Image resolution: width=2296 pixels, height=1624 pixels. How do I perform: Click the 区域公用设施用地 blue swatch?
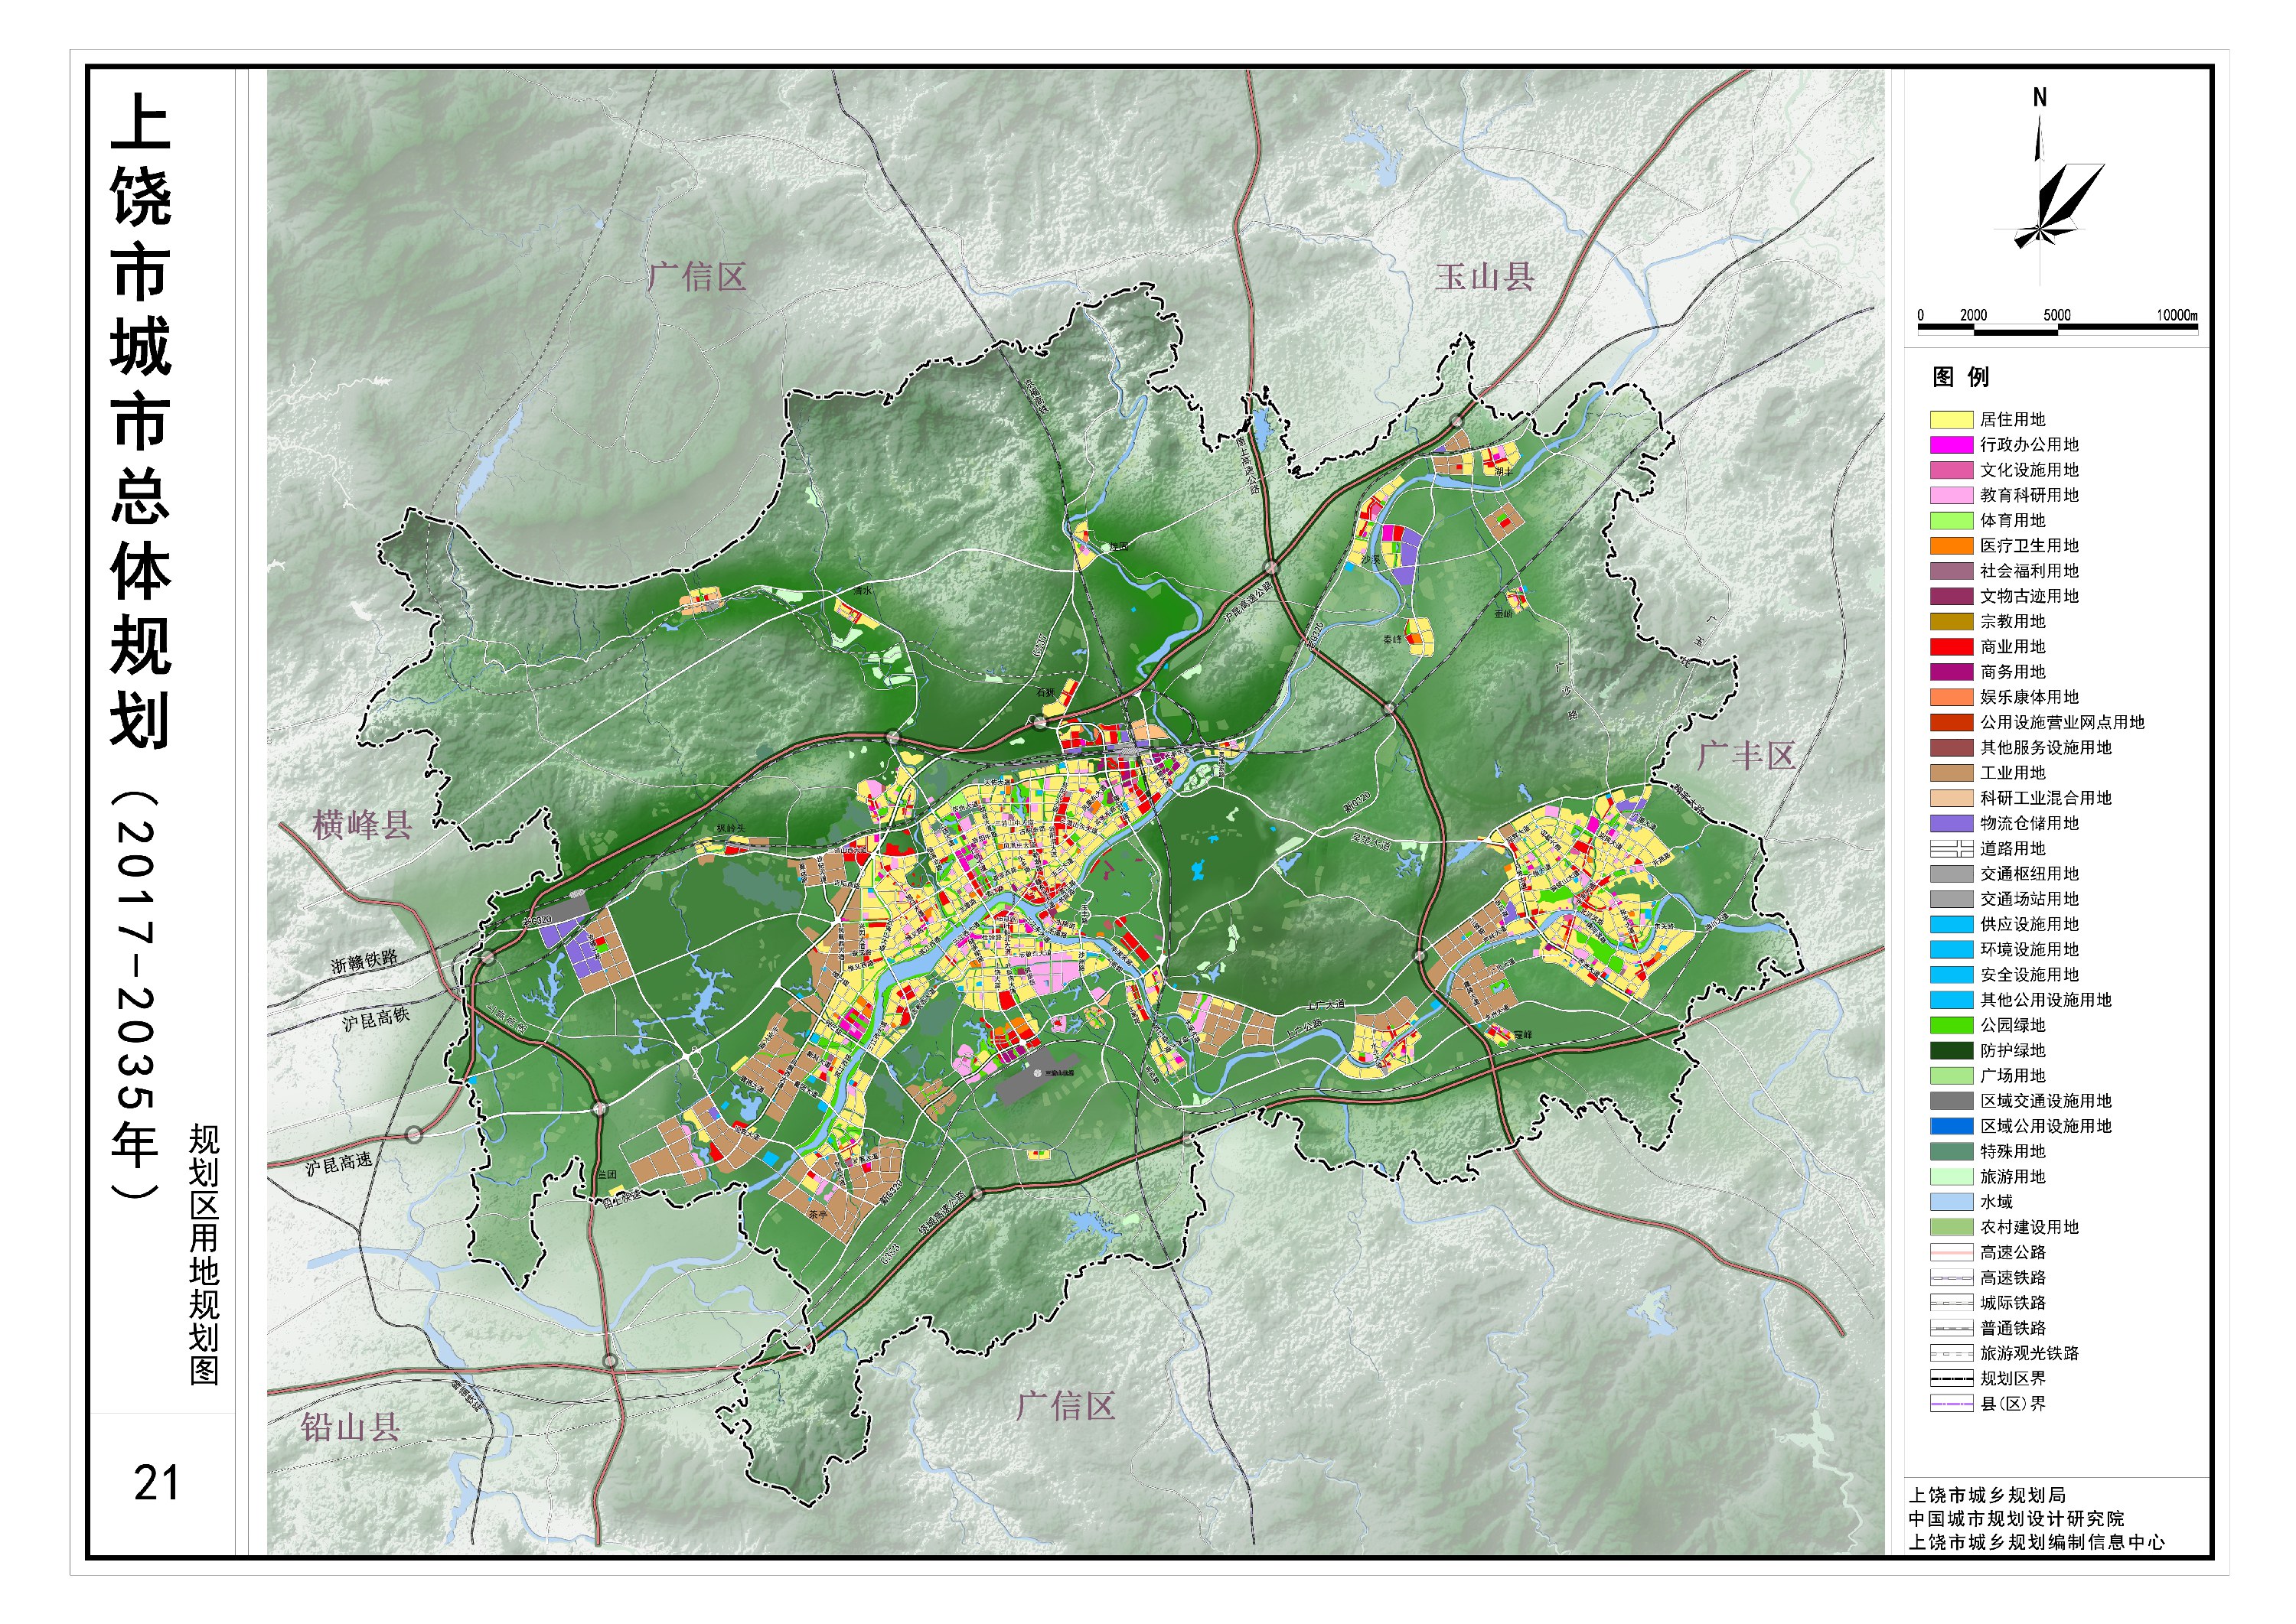point(1950,1126)
